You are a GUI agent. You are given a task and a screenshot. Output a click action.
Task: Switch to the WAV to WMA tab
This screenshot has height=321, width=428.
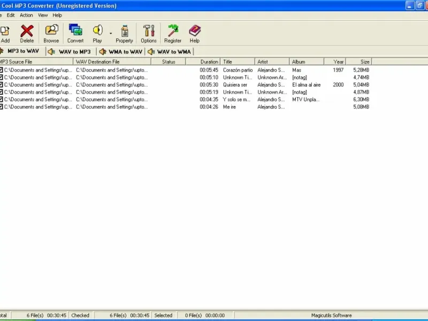[170, 51]
